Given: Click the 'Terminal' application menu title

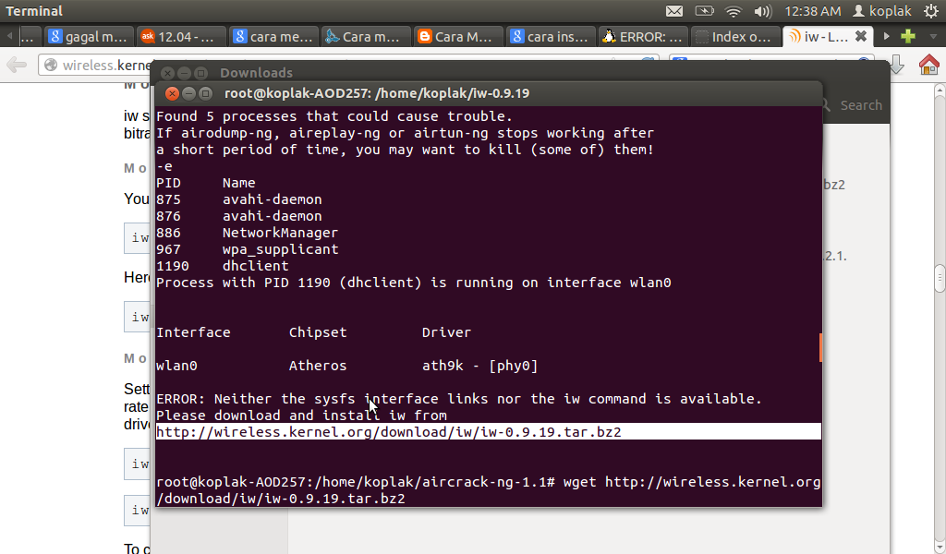Looking at the screenshot, I should 34,11.
